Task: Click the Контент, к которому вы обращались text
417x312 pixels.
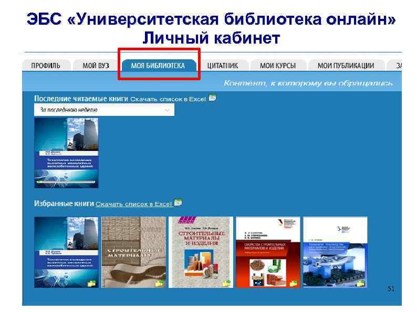Action: point(308,83)
